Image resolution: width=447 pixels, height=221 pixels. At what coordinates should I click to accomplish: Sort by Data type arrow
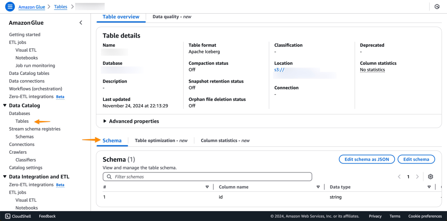[429, 187]
